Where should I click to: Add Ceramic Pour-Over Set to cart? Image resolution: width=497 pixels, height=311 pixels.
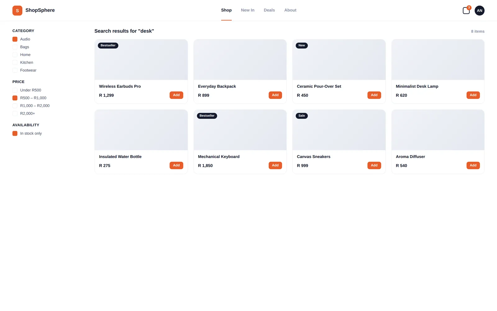[374, 95]
